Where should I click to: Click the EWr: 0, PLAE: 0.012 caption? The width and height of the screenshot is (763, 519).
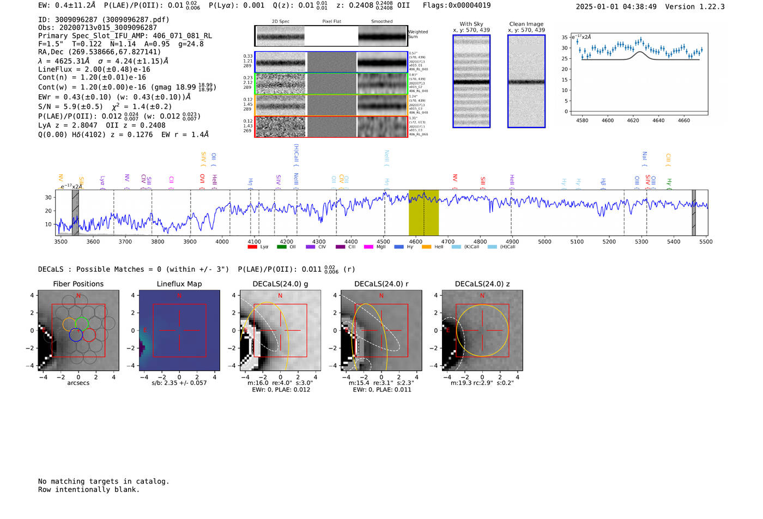[x=281, y=390]
